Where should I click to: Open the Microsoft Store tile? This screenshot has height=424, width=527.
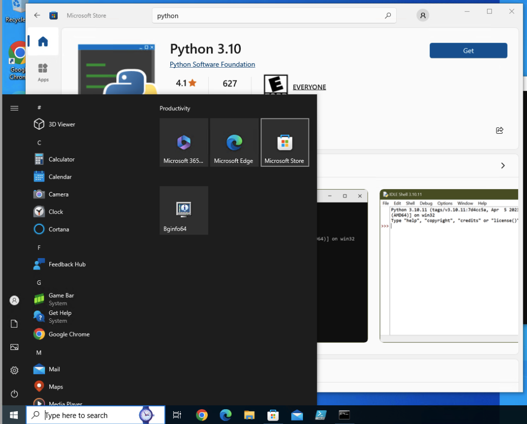285,142
